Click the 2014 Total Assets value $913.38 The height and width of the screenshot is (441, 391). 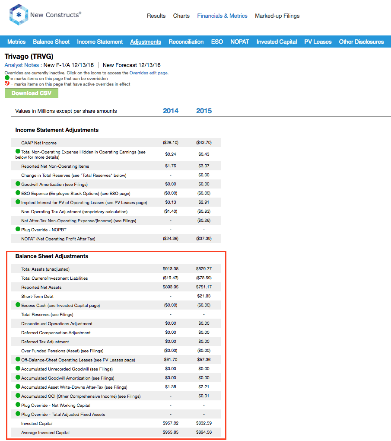point(171,269)
